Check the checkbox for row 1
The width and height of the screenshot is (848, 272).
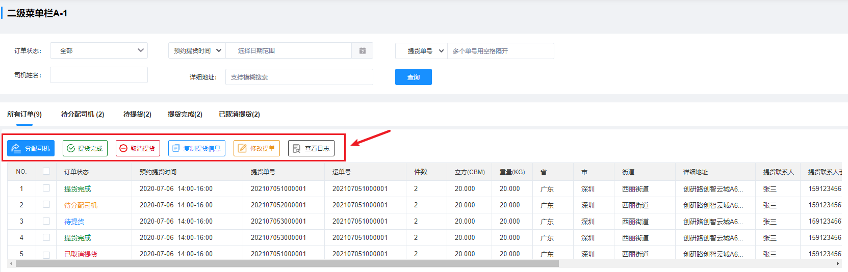click(x=46, y=188)
